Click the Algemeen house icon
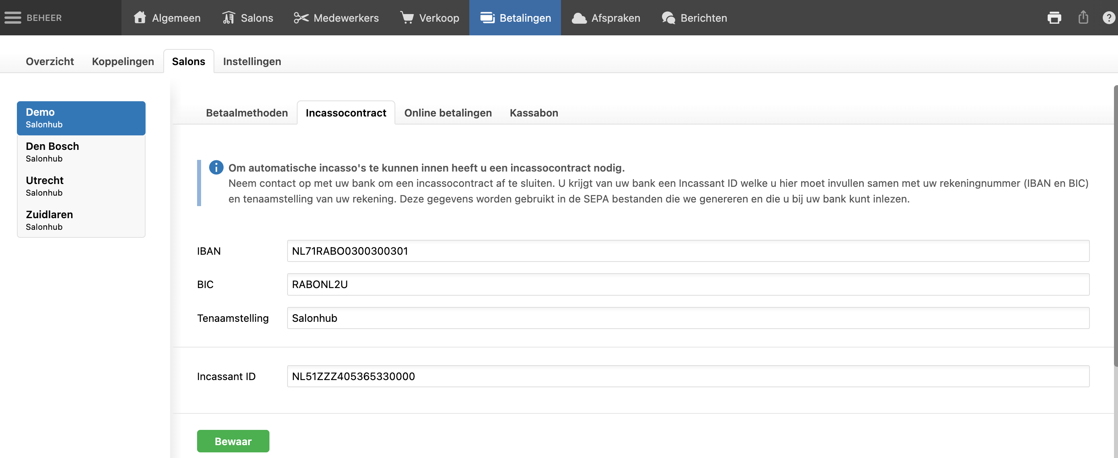The width and height of the screenshot is (1118, 458). (140, 17)
